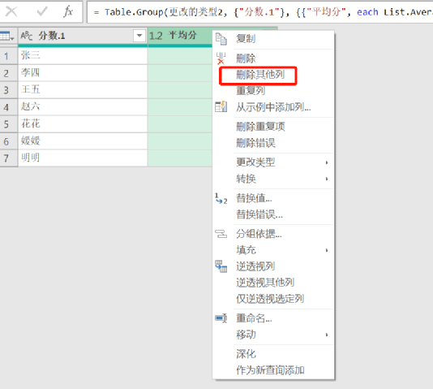Image resolution: width=433 pixels, height=389 pixels.
Task: Expand the 填充 submenu arrow
Action: click(x=327, y=250)
